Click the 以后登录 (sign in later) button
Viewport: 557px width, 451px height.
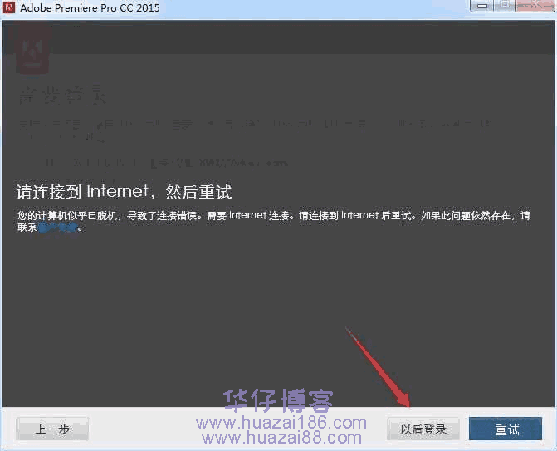pos(423,429)
